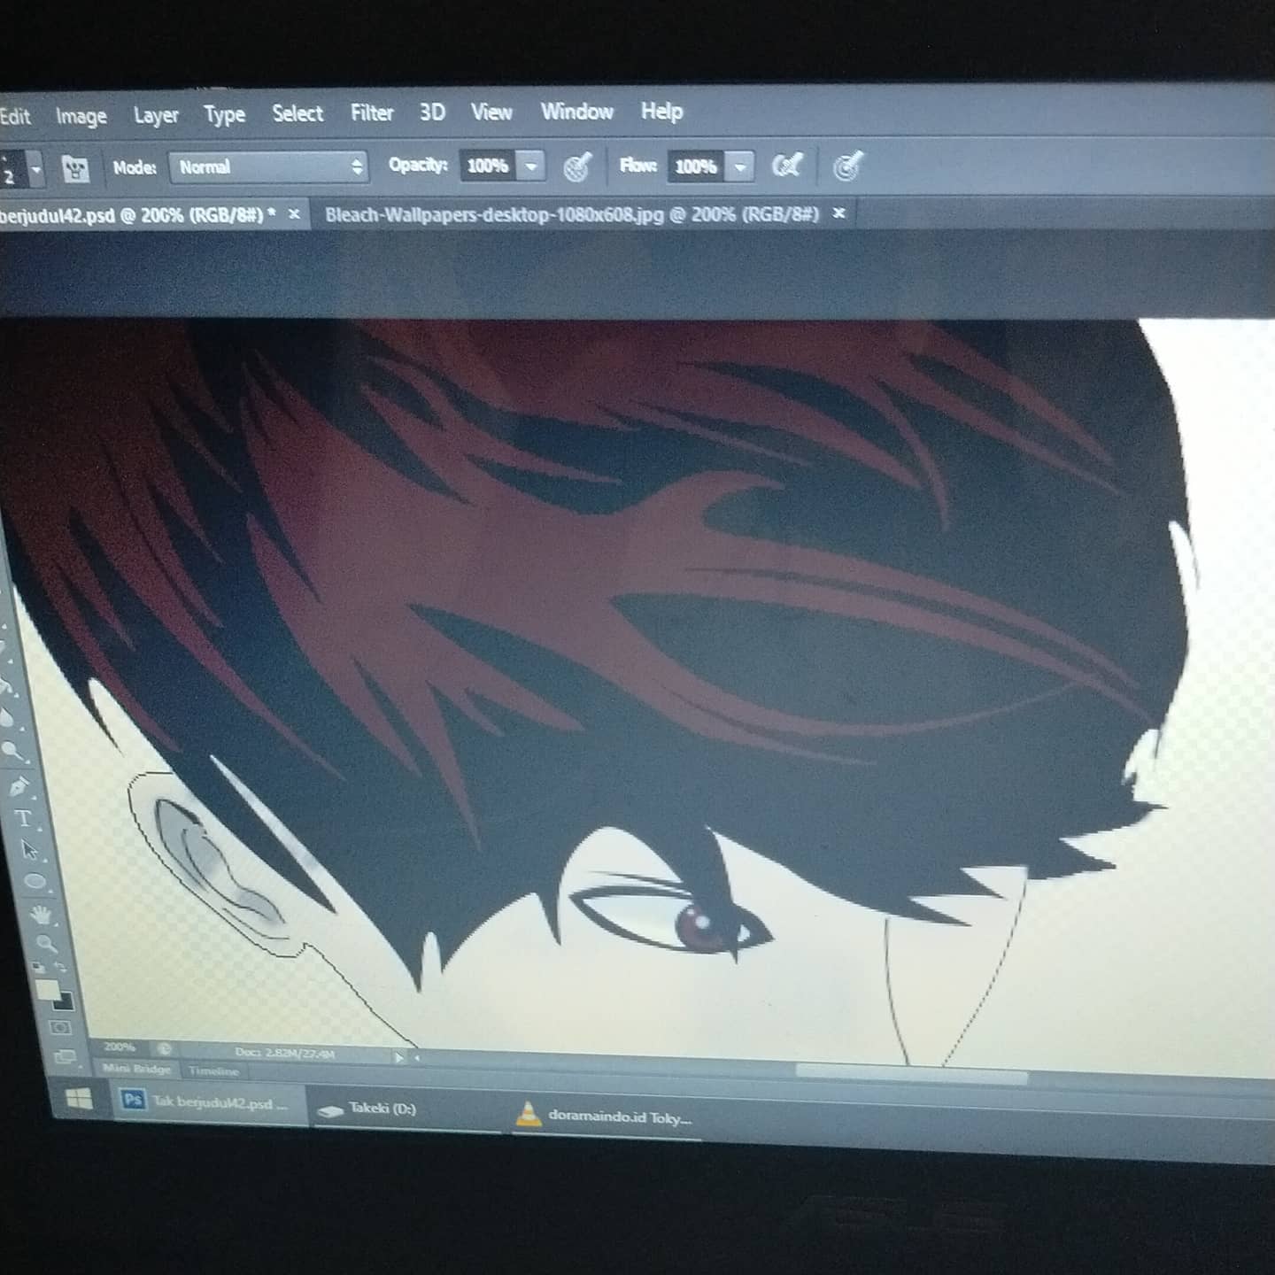Screen dimensions: 1275x1275
Task: Open the Window menu
Action: click(577, 112)
